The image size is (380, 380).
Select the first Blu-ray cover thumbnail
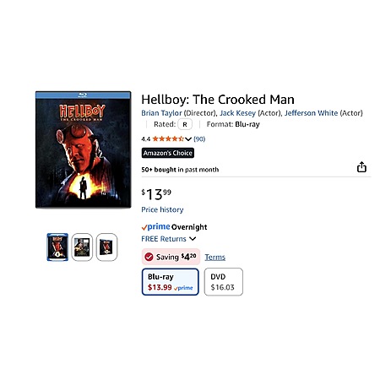[x=57, y=247]
